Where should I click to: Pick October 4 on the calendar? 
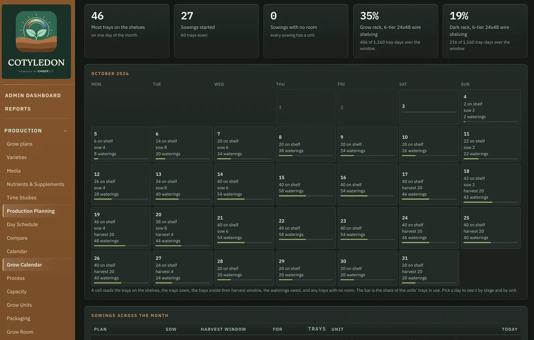pyautogui.click(x=491, y=107)
